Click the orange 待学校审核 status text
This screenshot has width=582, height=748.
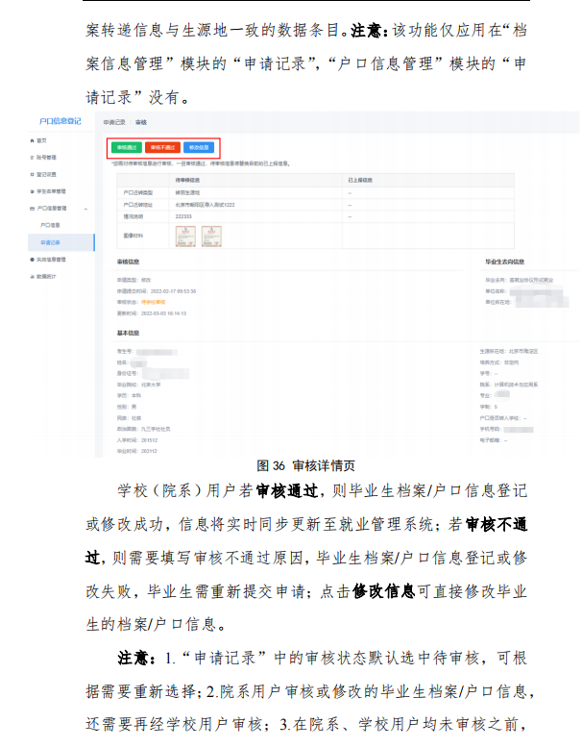point(153,303)
